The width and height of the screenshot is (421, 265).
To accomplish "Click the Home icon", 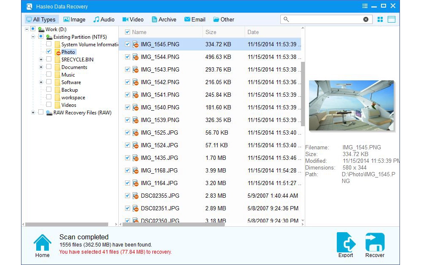I will pyautogui.click(x=42, y=243).
